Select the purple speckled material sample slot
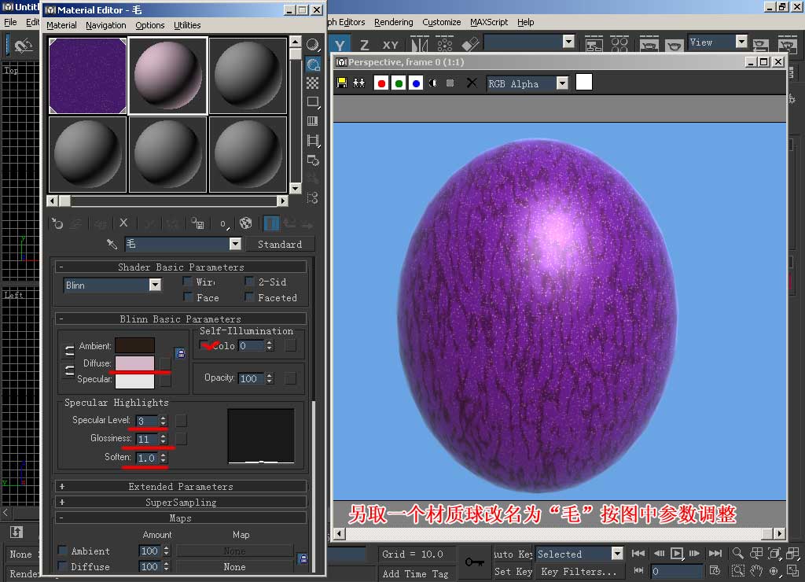The image size is (805, 582). point(88,76)
